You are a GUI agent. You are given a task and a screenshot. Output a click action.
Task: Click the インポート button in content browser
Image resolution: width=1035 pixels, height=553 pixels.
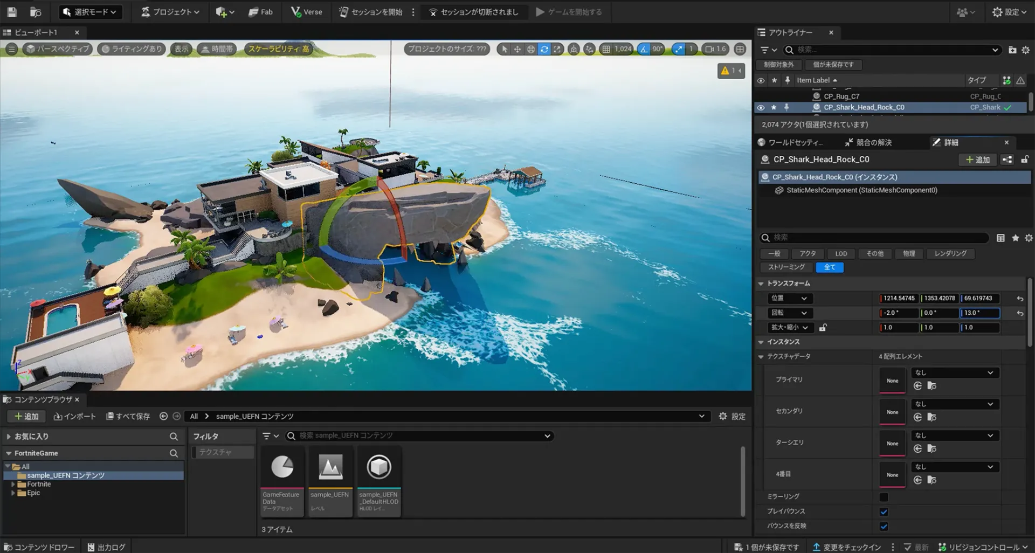74,416
